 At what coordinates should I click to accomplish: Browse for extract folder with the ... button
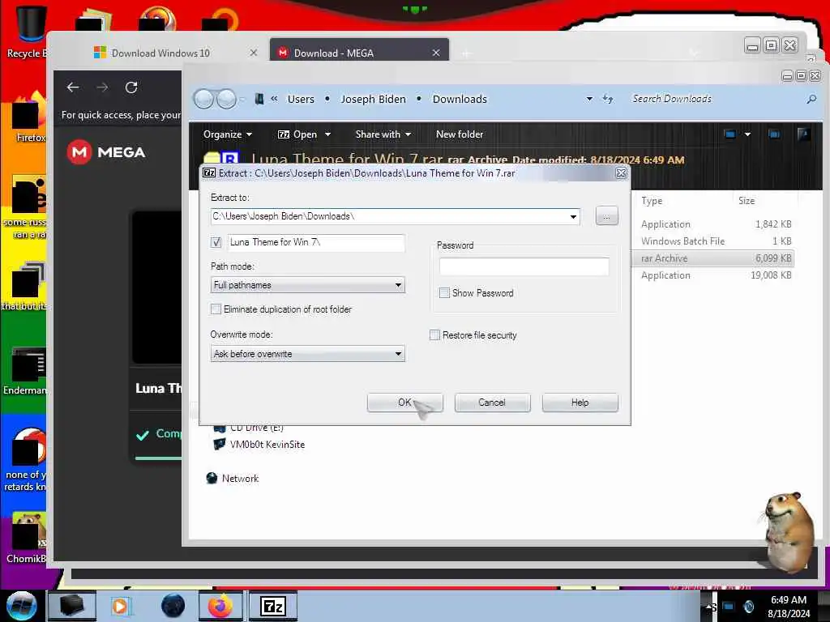coord(606,215)
